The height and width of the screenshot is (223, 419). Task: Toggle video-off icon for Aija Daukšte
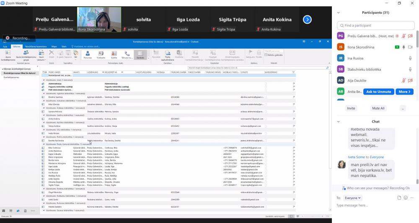pyautogui.click(x=410, y=80)
